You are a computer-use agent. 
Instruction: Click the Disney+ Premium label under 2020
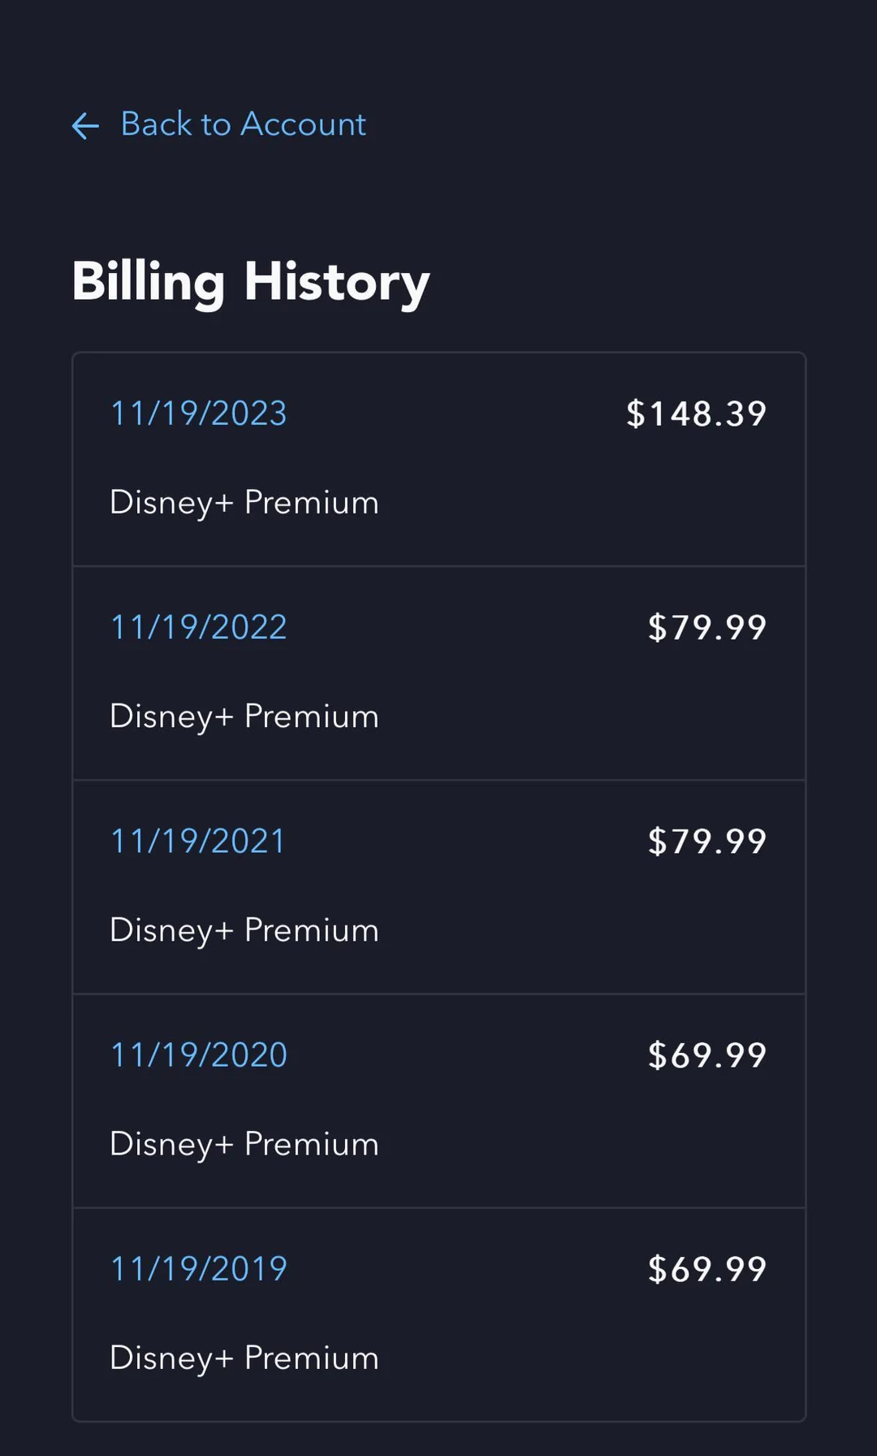point(244,1144)
